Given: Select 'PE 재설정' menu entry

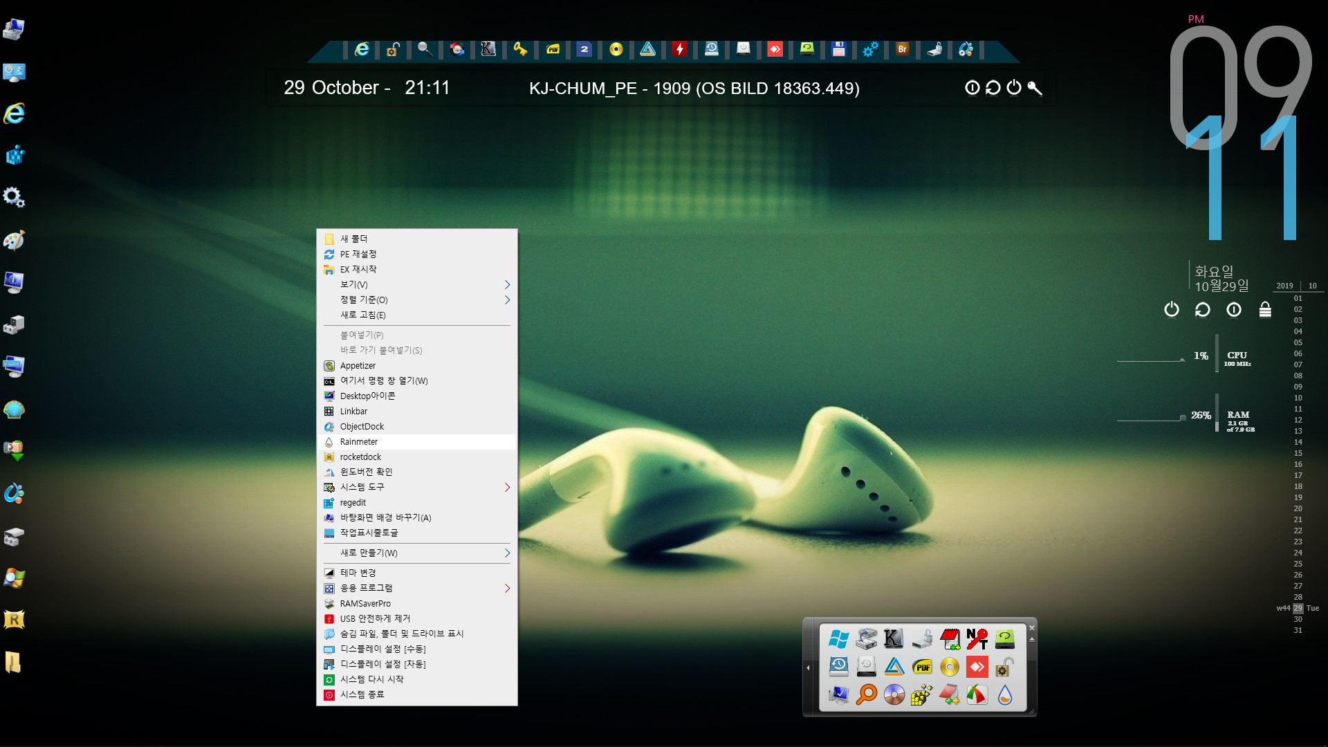Looking at the screenshot, I should pyautogui.click(x=416, y=254).
